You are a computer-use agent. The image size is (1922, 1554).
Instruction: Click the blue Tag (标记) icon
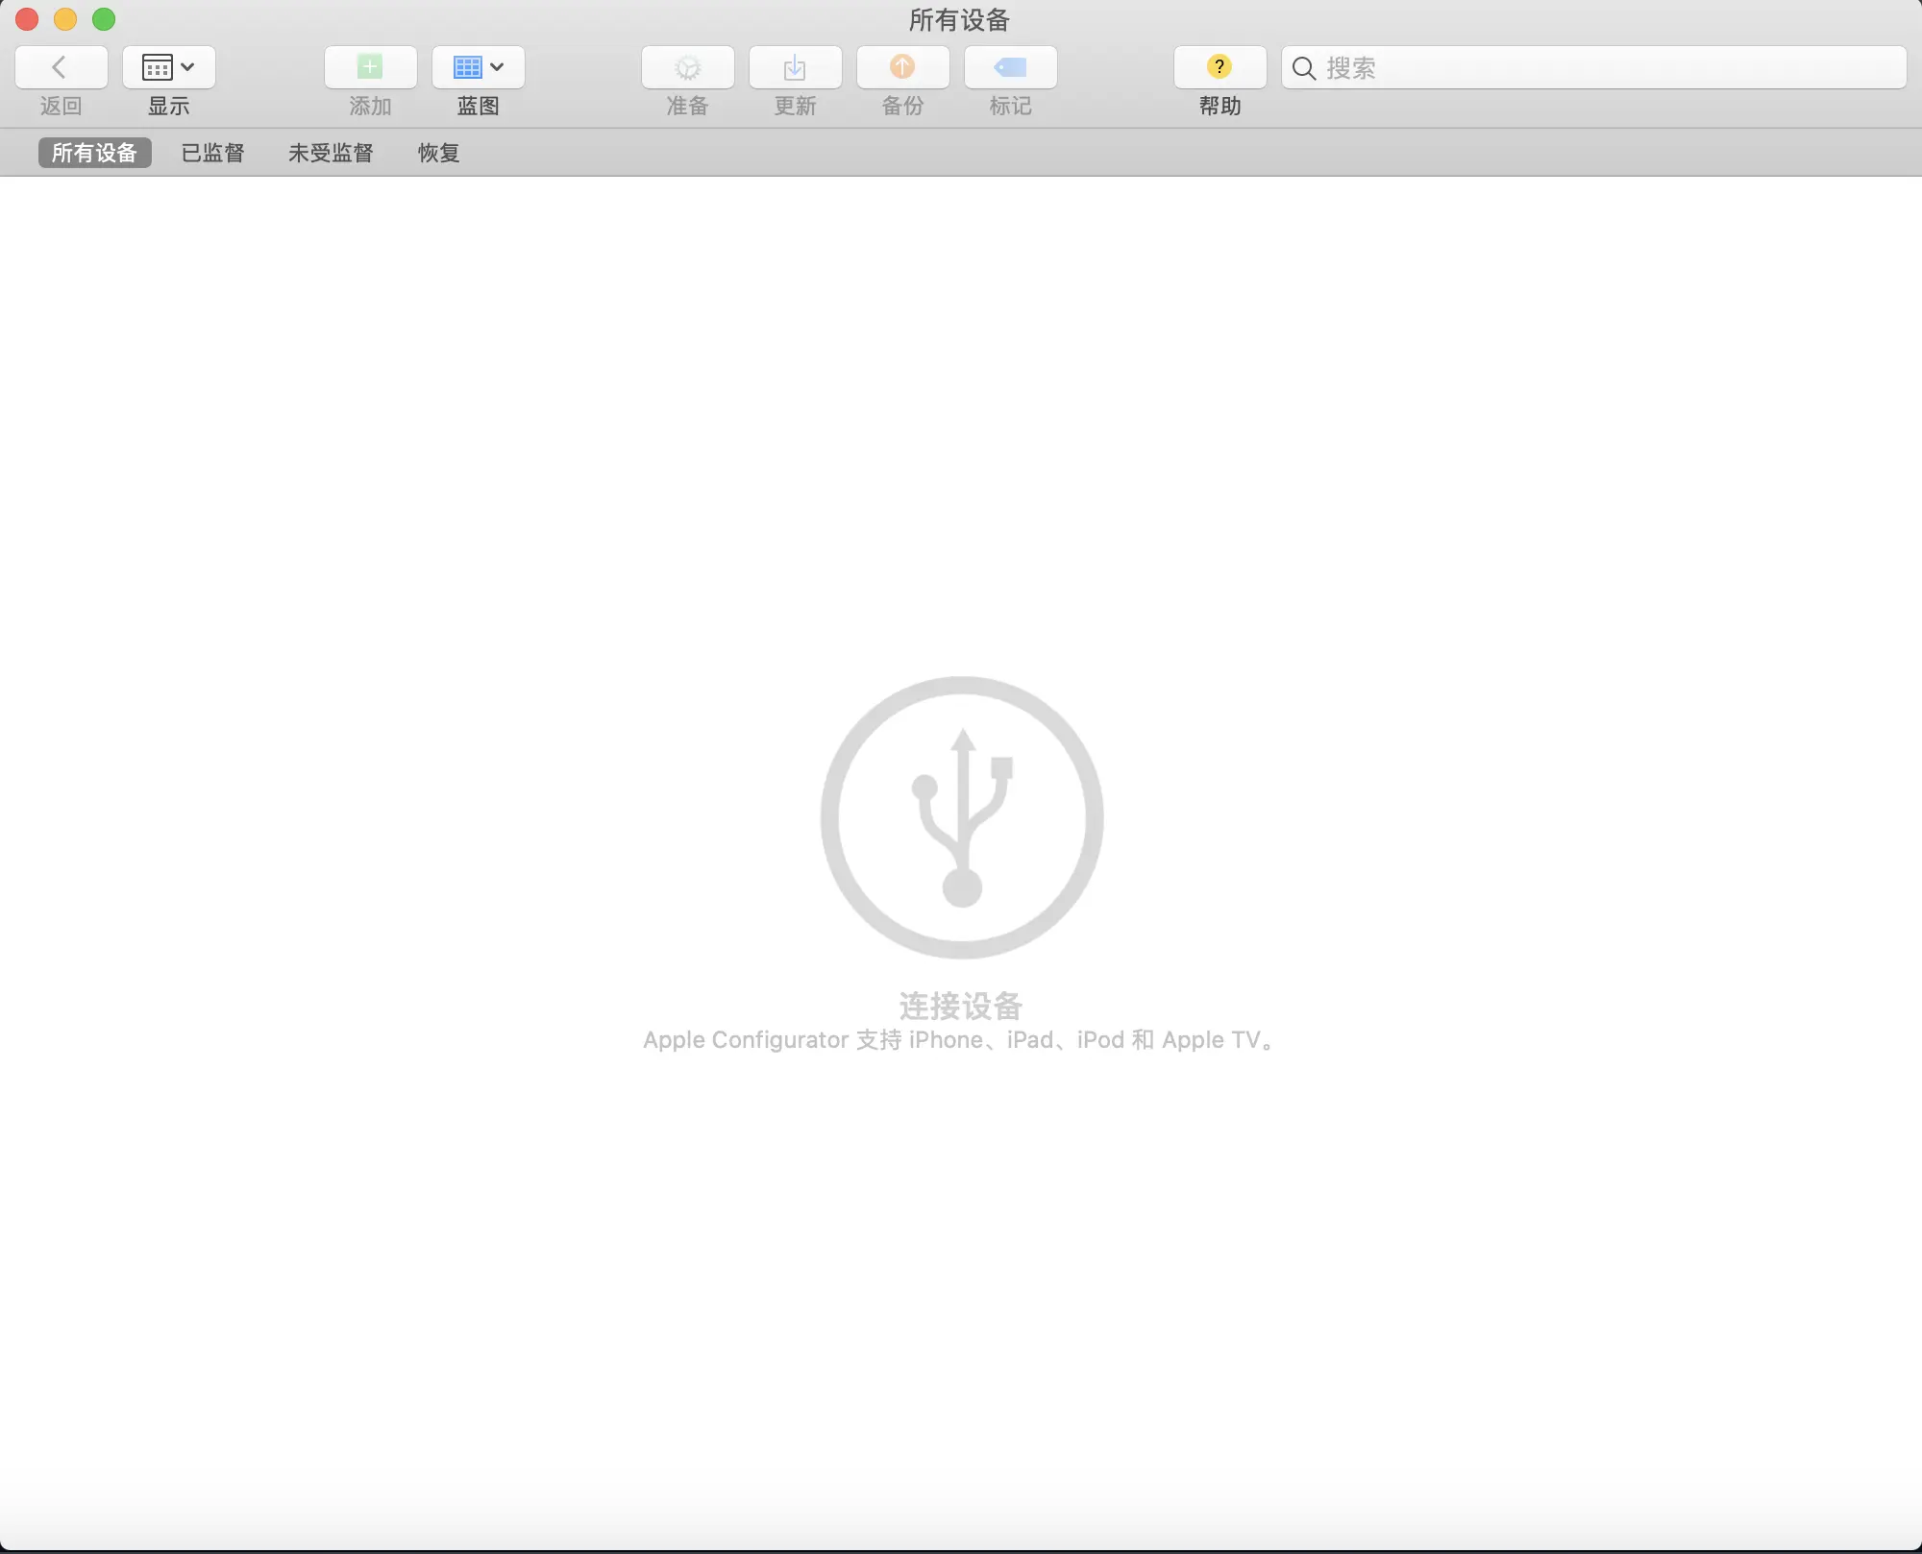pyautogui.click(x=1010, y=67)
